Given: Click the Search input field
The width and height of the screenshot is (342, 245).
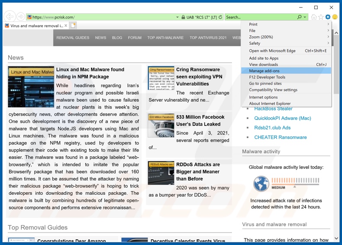Looking at the screenshot, I should [260, 17].
